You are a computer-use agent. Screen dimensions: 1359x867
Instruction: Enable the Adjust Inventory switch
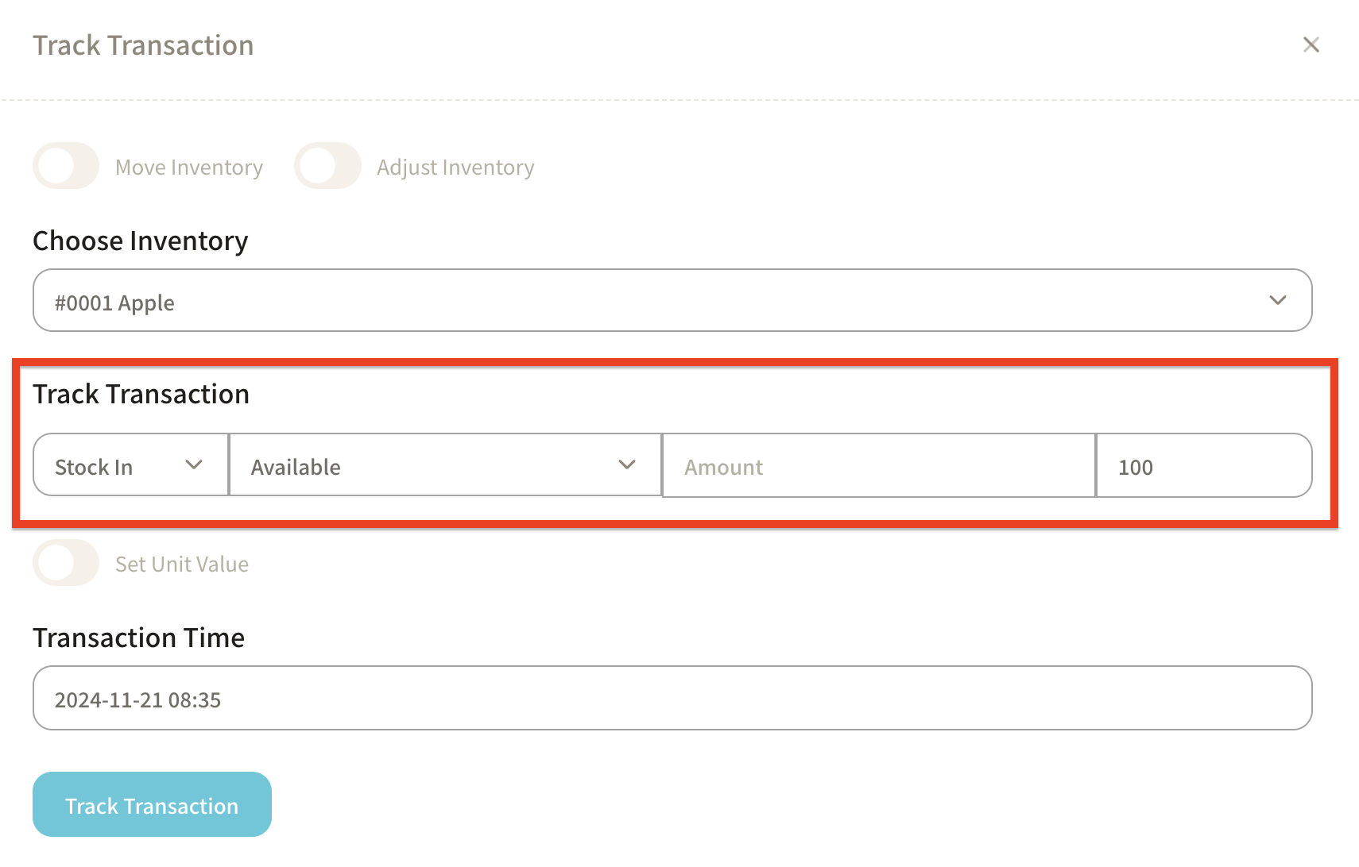point(327,166)
